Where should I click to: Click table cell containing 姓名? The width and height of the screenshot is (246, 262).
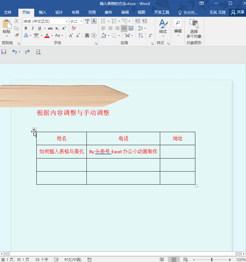pyautogui.click(x=62, y=138)
